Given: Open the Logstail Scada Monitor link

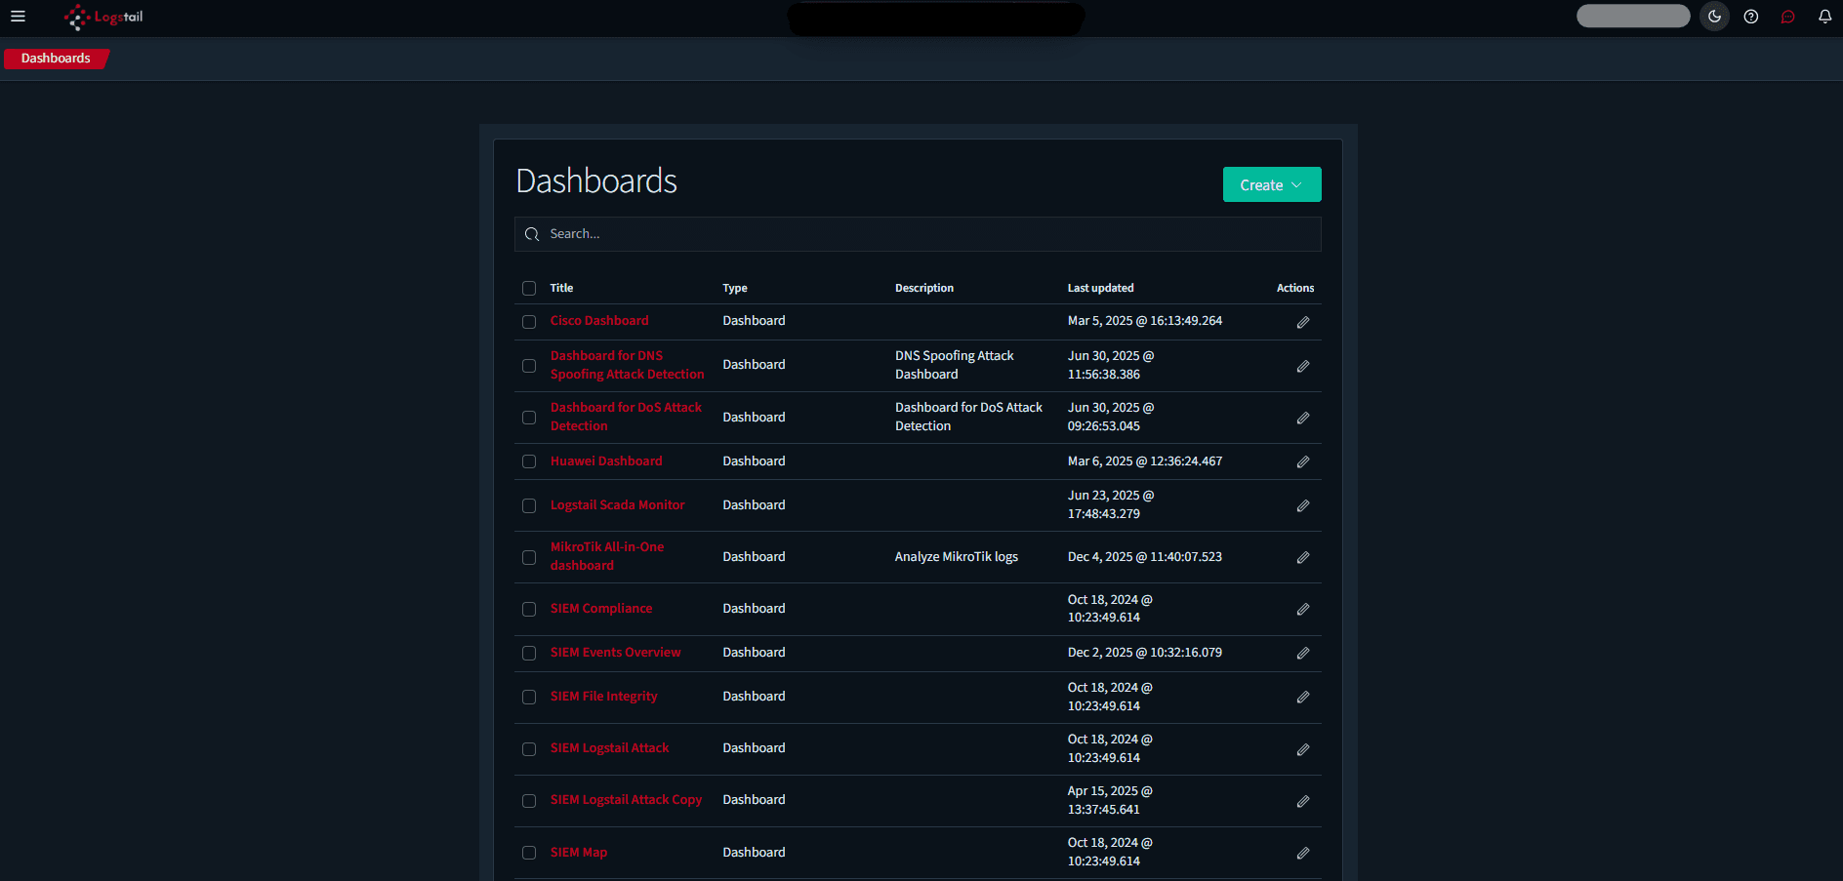Looking at the screenshot, I should click(617, 505).
